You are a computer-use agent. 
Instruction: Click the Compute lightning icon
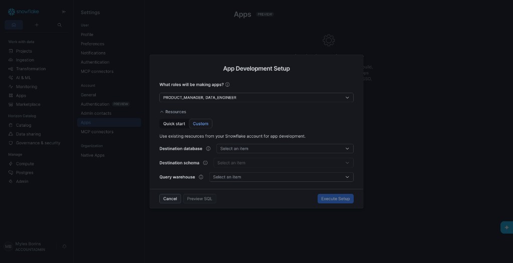tap(11, 163)
